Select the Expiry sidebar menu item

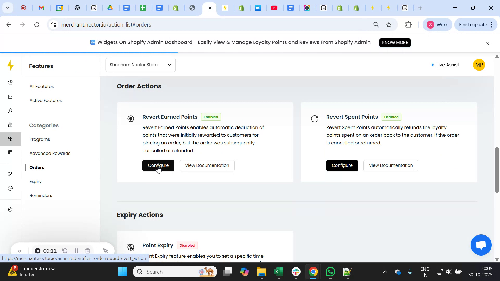(35, 181)
